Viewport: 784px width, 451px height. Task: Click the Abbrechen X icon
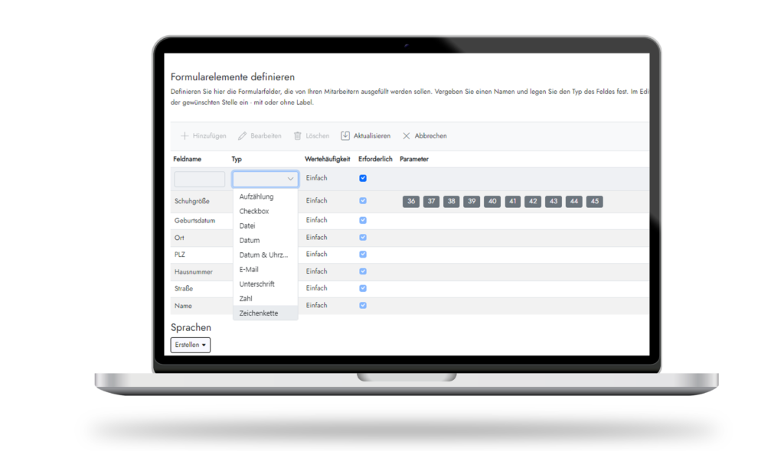pyautogui.click(x=406, y=136)
